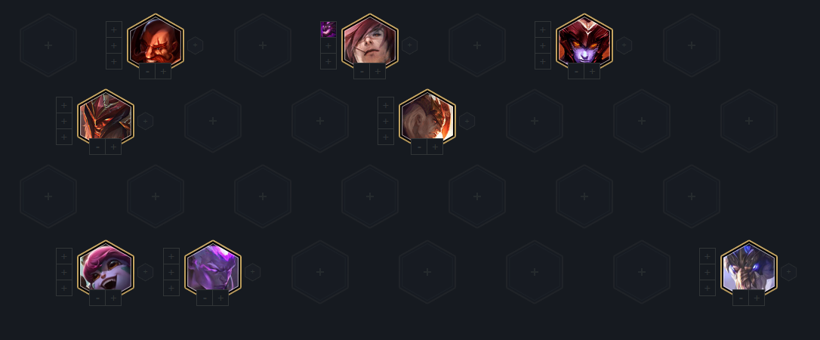Increase star level of blindfolded champion
Screen dimensions: 820x340
tap(435, 147)
